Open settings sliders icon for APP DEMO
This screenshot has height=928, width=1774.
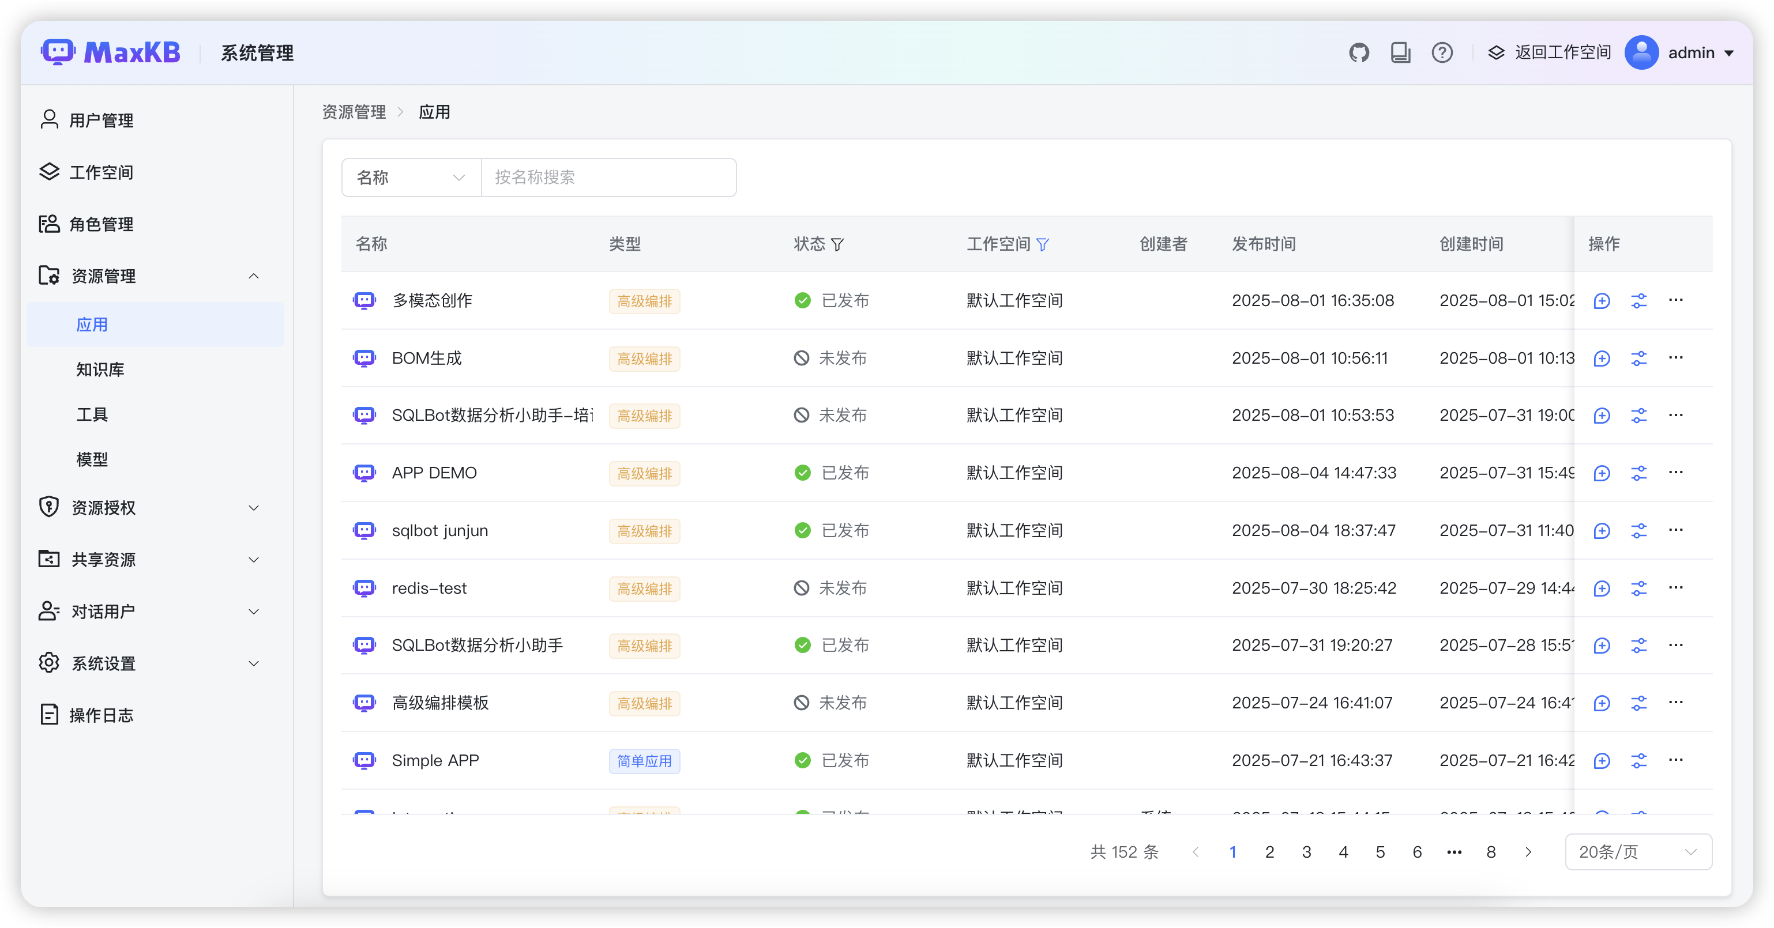1639,474
